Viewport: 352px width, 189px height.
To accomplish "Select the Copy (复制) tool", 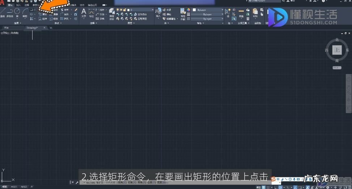I will tap(43, 14).
